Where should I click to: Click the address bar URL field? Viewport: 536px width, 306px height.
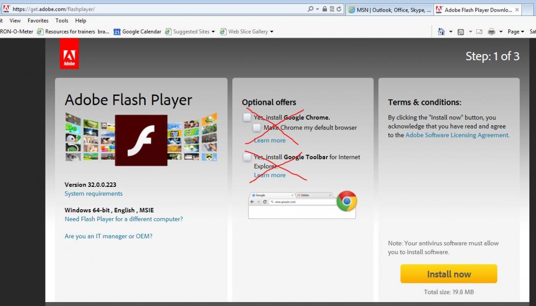point(156,9)
